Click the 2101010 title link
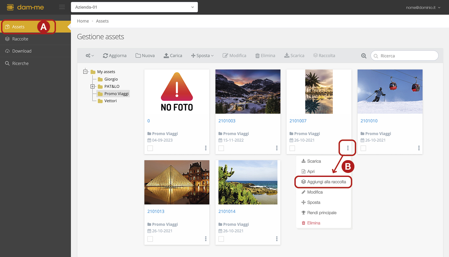 (369, 121)
